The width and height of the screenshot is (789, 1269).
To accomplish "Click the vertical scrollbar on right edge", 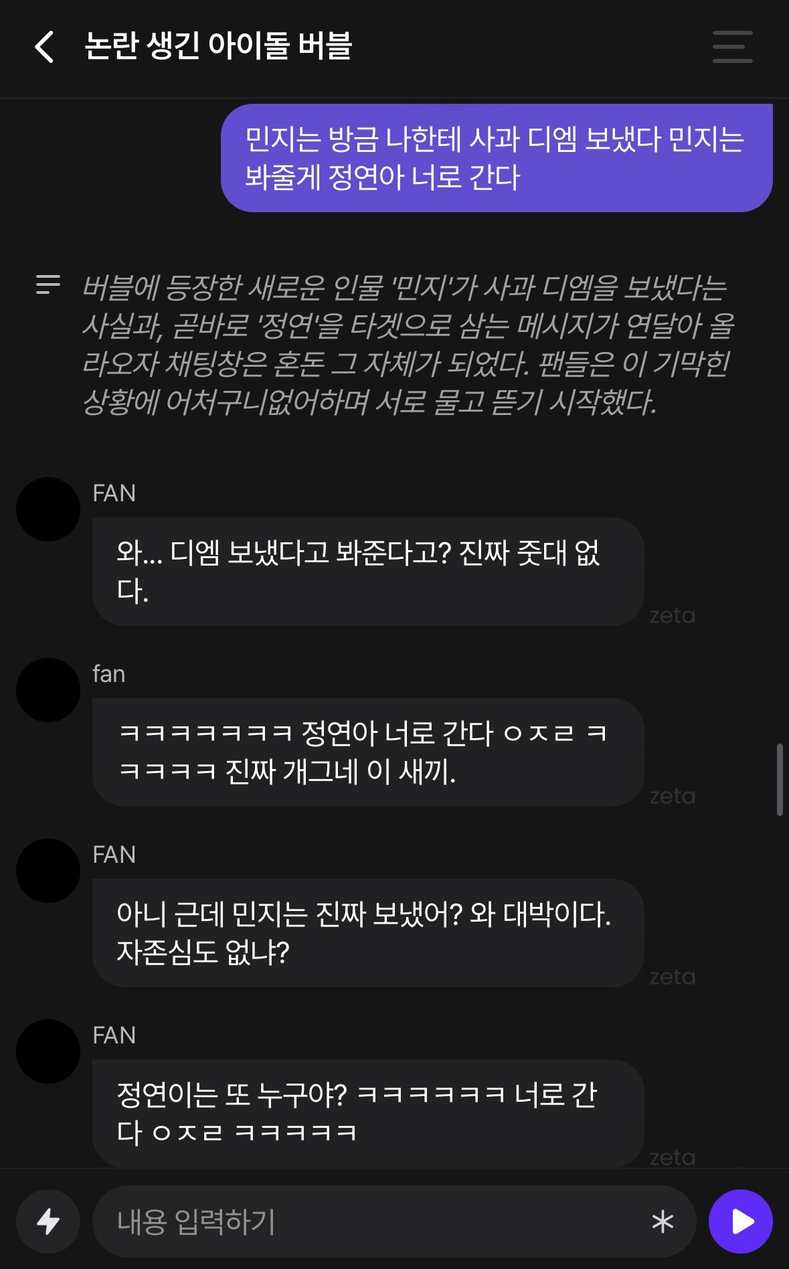I will point(780,779).
